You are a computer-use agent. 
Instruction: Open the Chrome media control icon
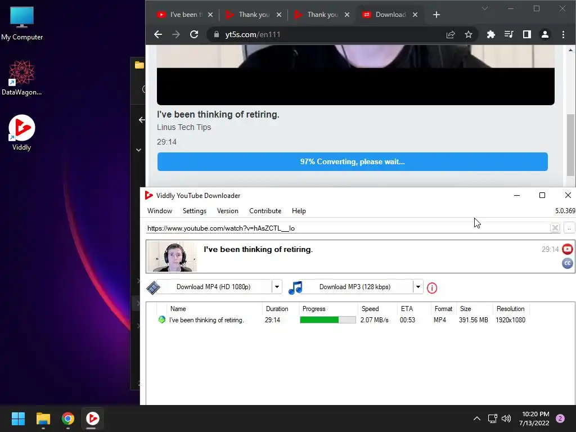point(508,34)
